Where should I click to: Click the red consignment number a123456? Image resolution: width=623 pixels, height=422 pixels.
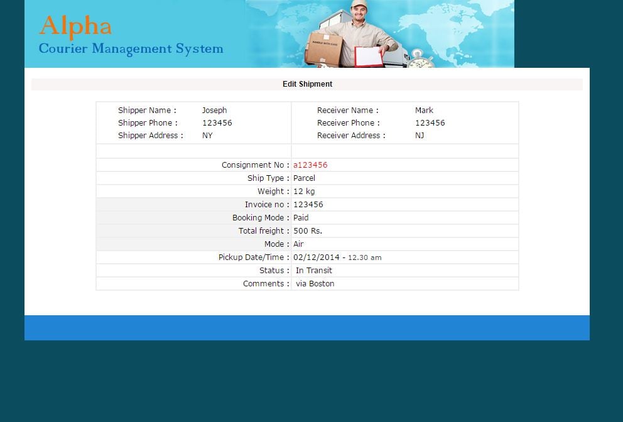click(x=310, y=165)
